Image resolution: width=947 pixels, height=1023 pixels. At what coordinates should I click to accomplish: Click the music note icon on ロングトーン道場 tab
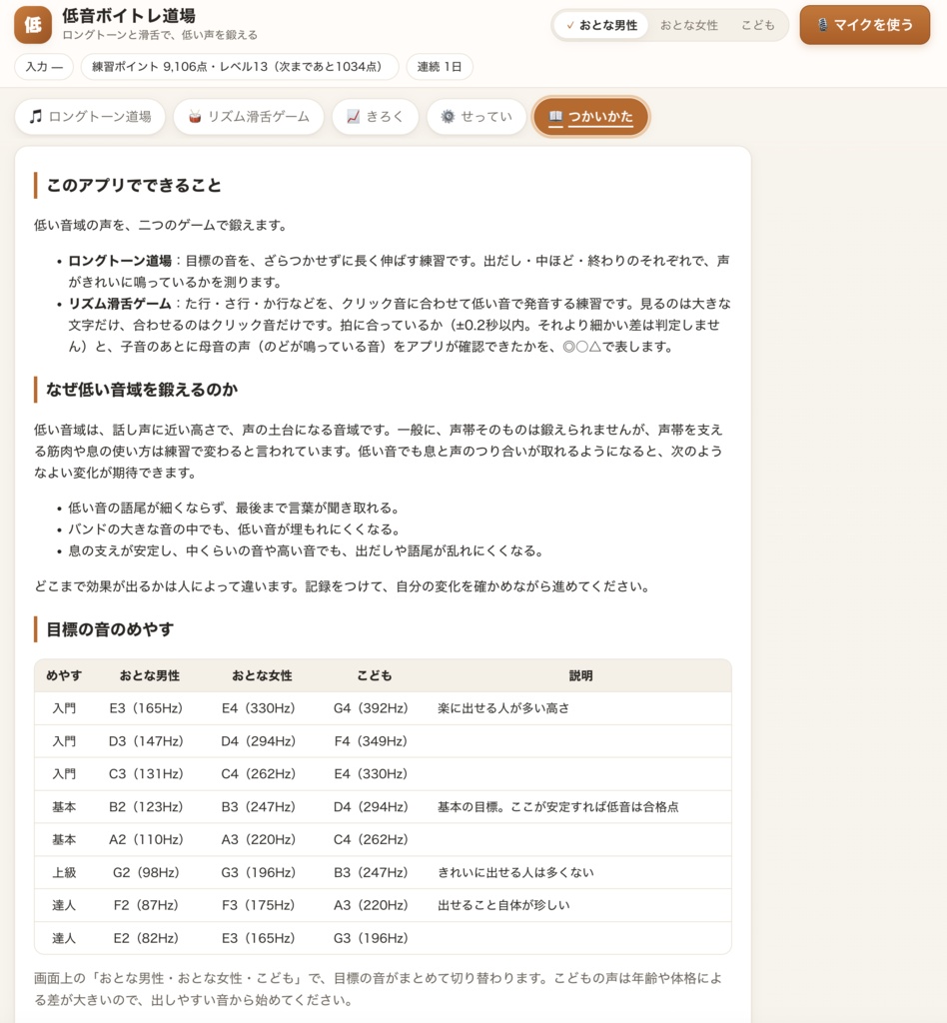click(35, 116)
